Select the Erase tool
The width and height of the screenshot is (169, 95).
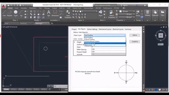tap(43, 11)
